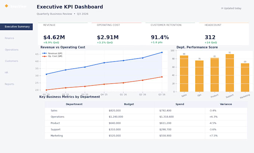Click the Revenue $4.62M KPI card

click(63, 34)
